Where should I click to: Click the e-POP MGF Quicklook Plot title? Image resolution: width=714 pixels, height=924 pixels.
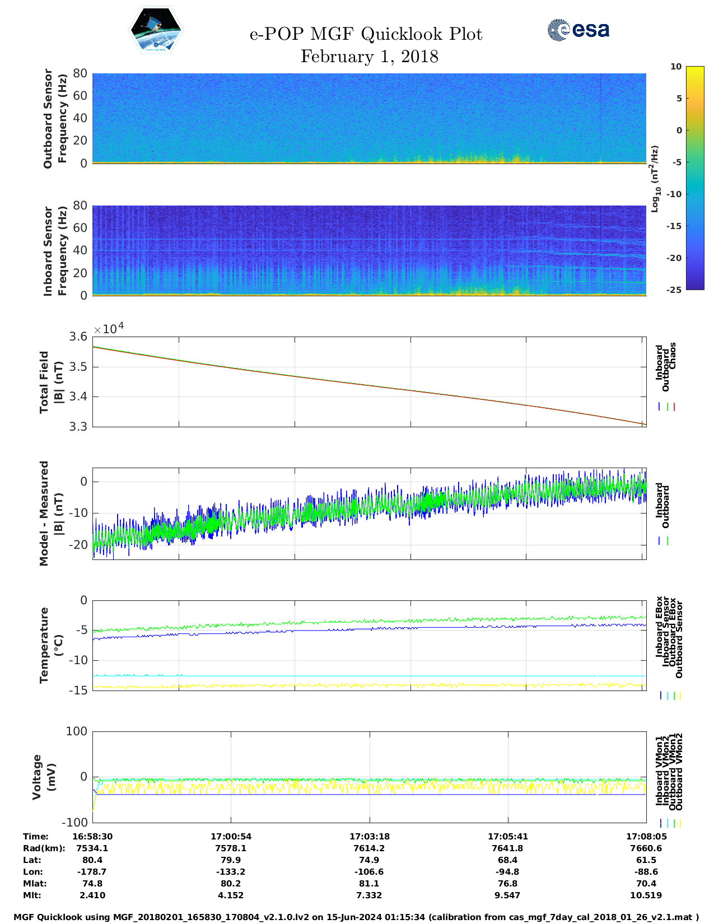click(366, 34)
